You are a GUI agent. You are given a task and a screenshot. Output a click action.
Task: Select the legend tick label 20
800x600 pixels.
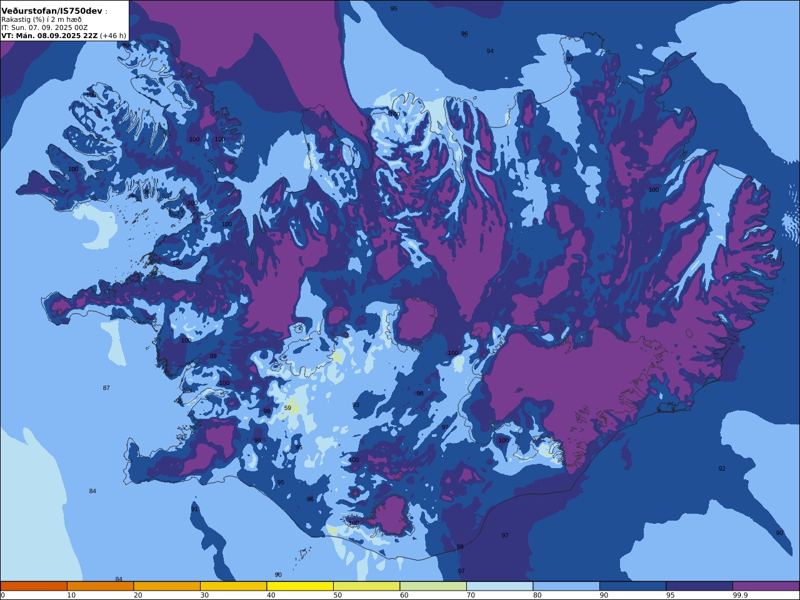click(x=137, y=596)
